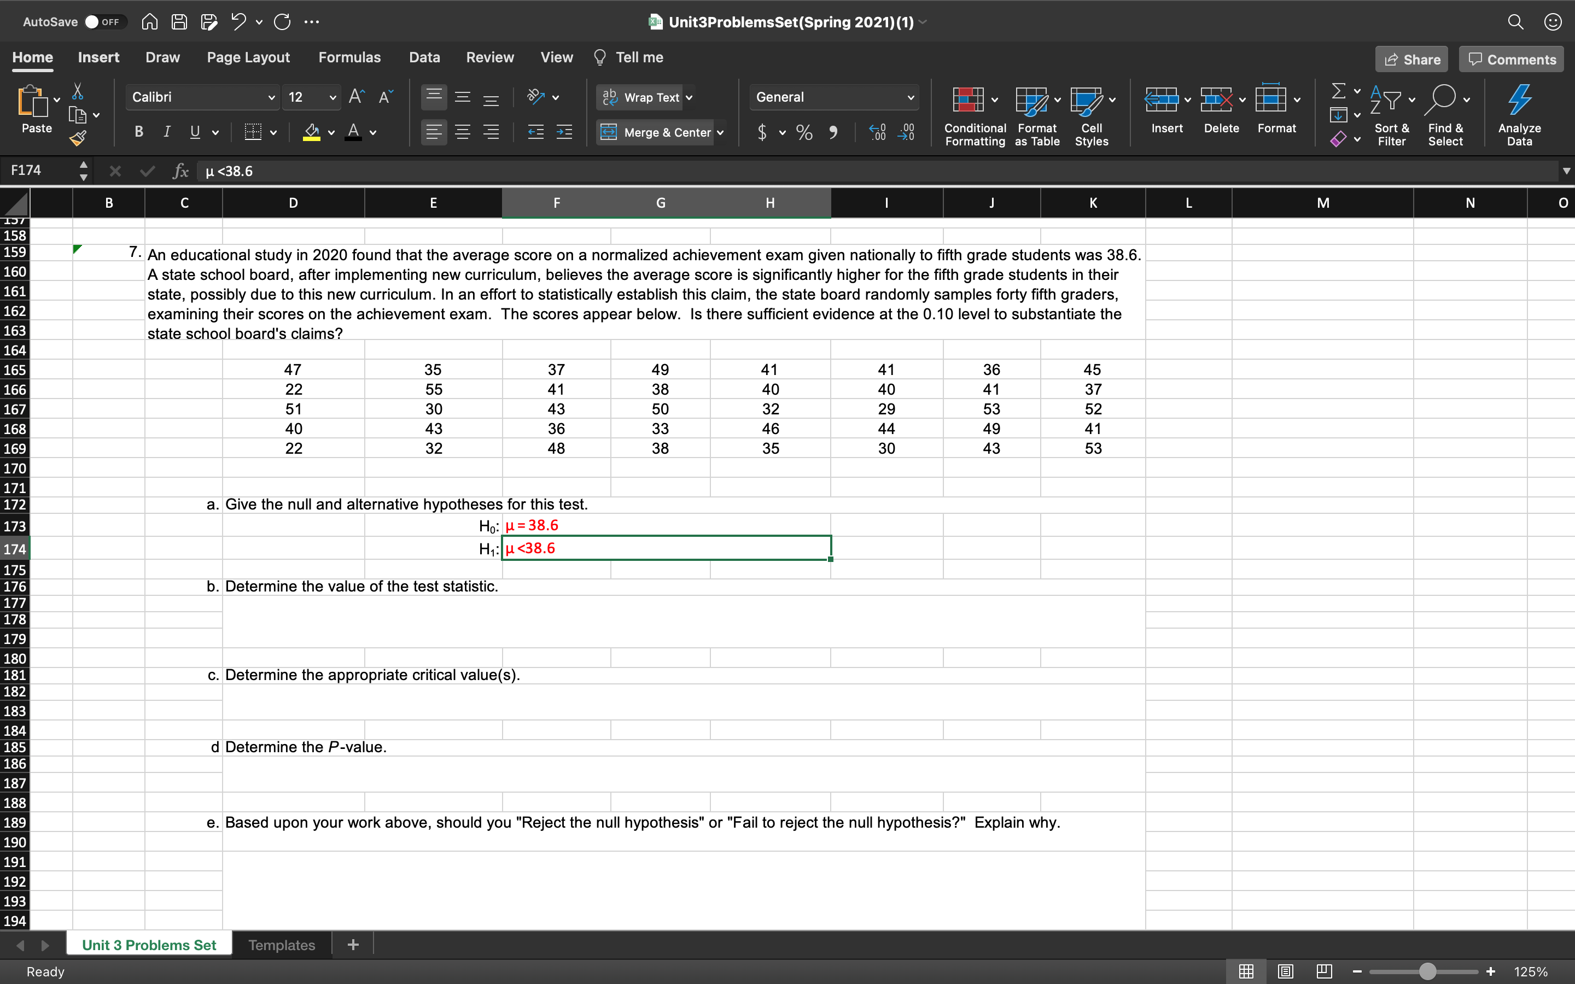Switch to Page Layout view in status bar
The height and width of the screenshot is (984, 1575).
(x=1285, y=971)
